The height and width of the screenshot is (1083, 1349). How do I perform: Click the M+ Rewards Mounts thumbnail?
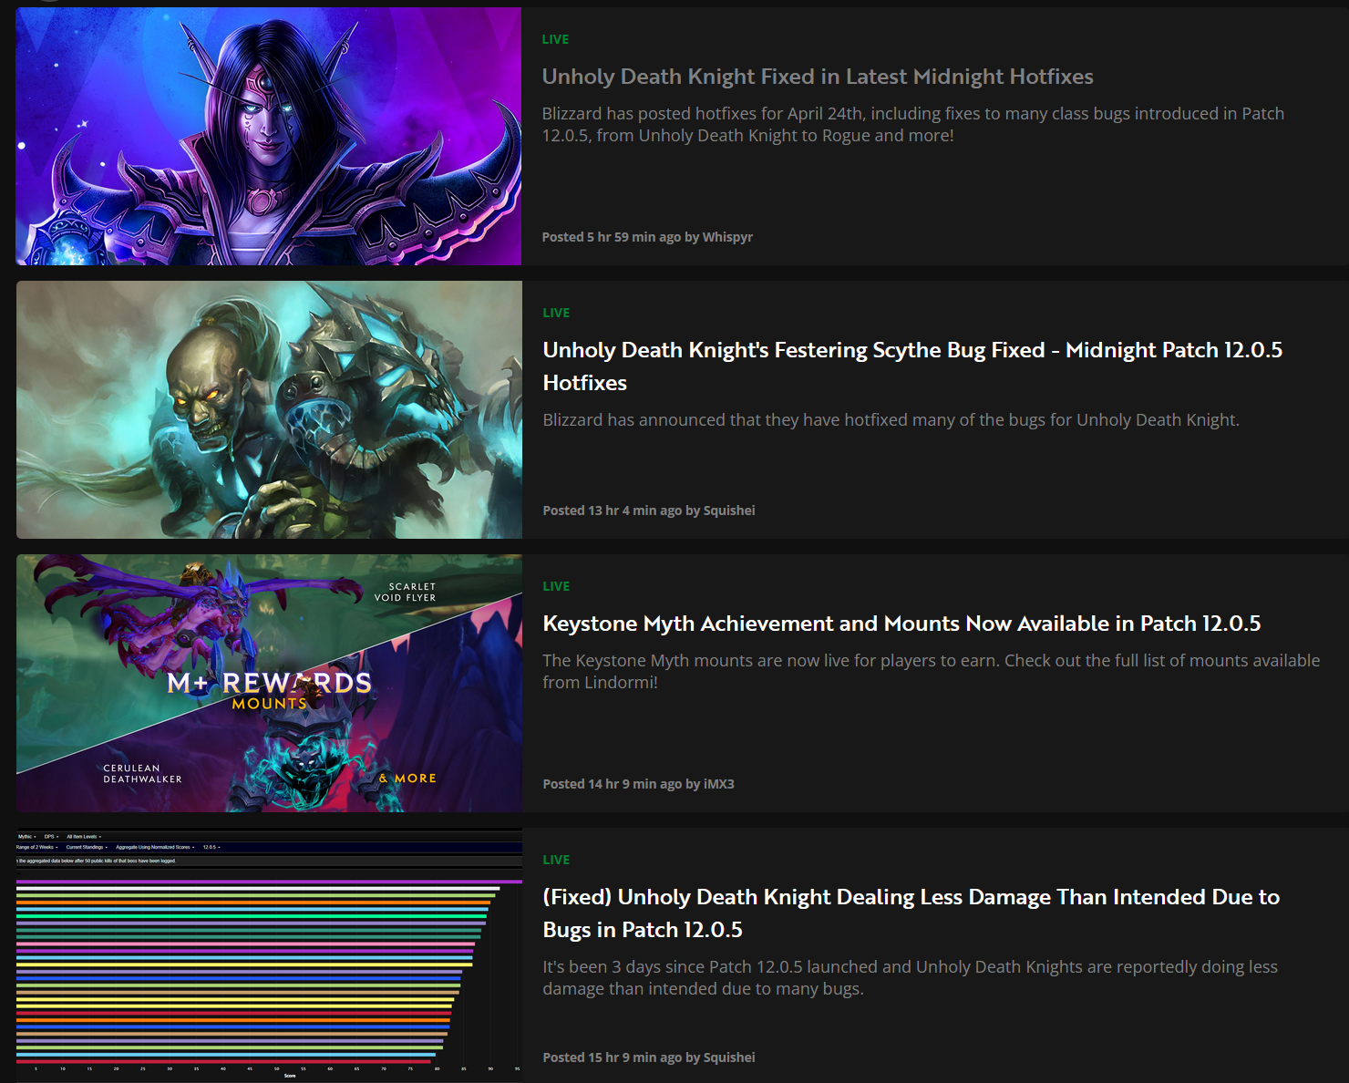click(x=269, y=683)
